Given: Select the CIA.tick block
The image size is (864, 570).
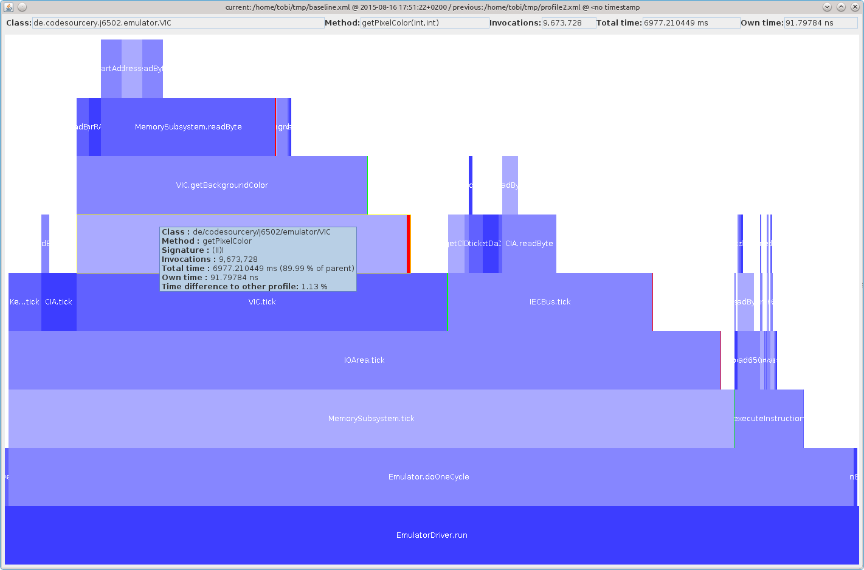Looking at the screenshot, I should [x=59, y=302].
